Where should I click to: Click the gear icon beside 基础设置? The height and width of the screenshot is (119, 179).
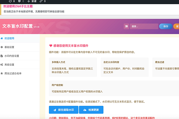(x=1, y=47)
